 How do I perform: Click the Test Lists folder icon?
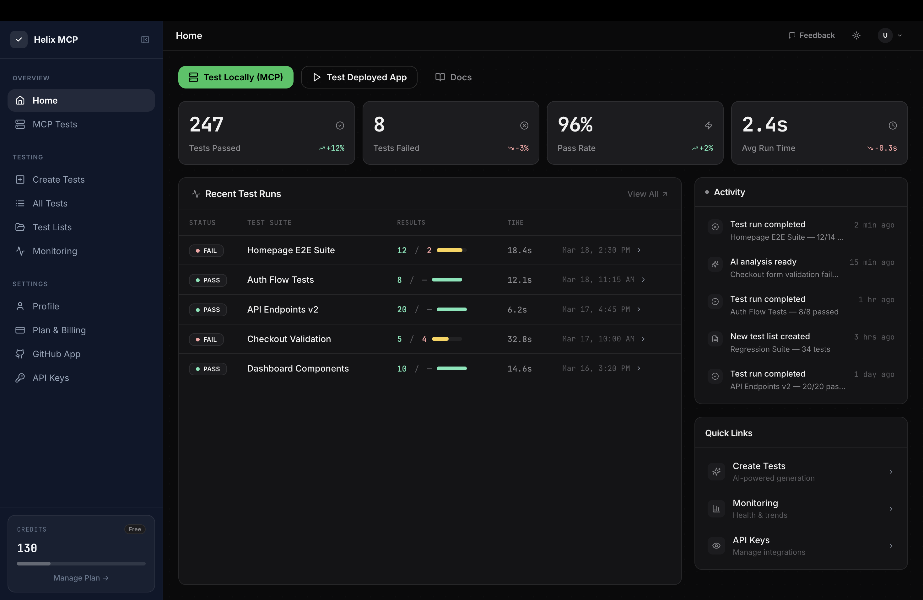(x=20, y=227)
